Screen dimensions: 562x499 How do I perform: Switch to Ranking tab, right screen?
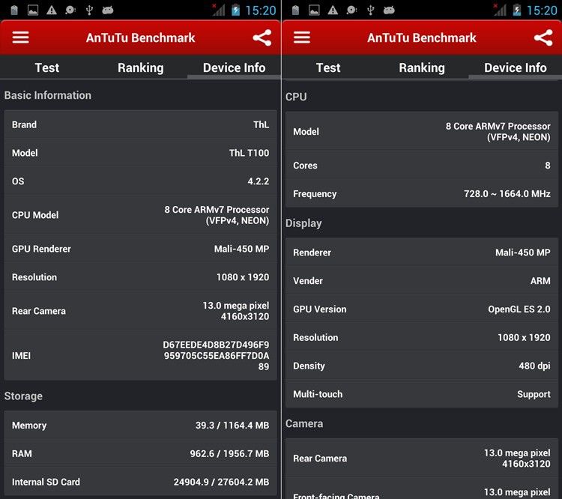(x=422, y=67)
